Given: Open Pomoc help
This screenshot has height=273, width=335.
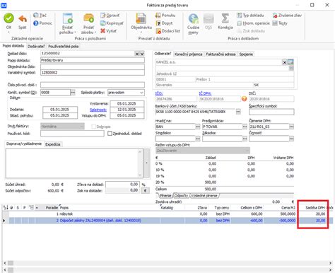Looking at the screenshot, I should 42,23.
